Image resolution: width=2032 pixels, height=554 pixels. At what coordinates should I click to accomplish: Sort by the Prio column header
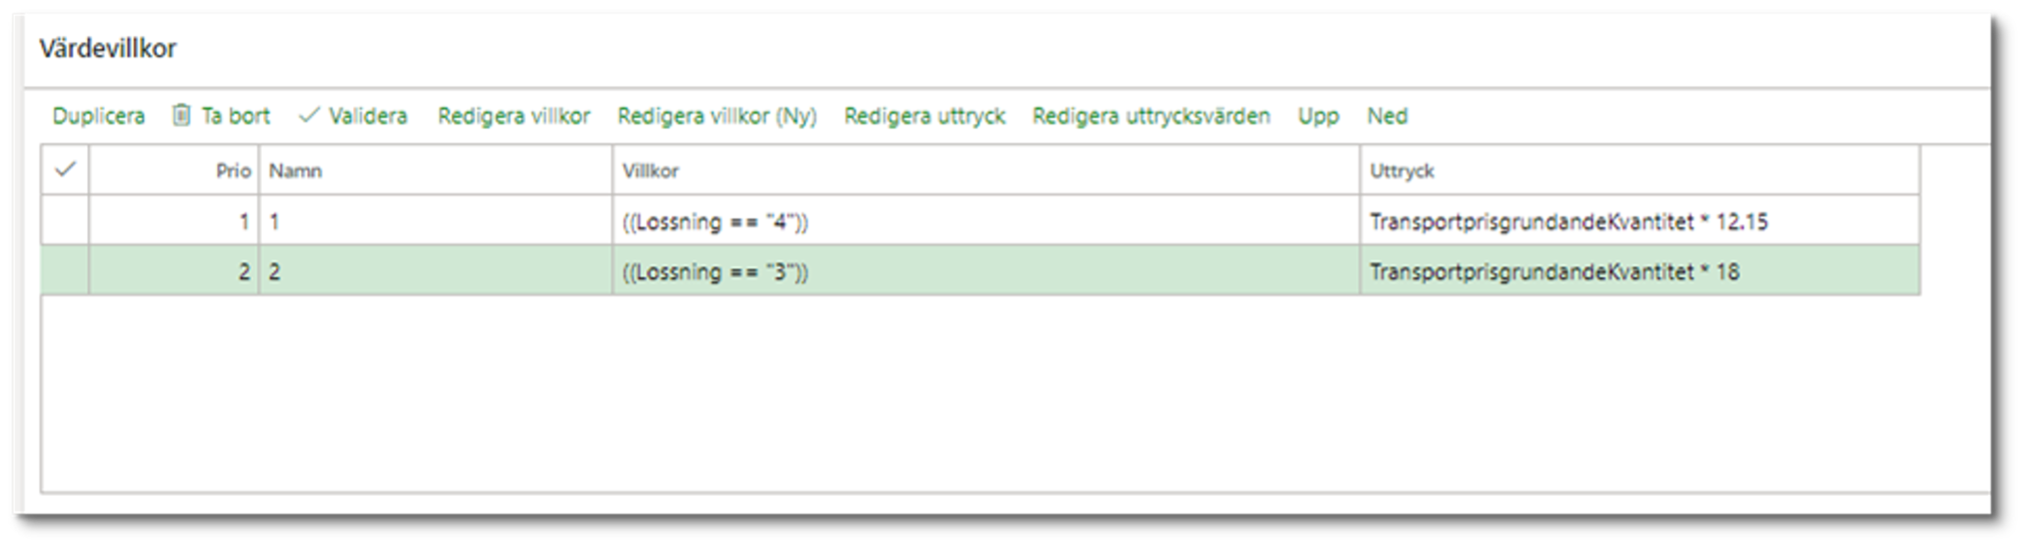click(x=175, y=170)
